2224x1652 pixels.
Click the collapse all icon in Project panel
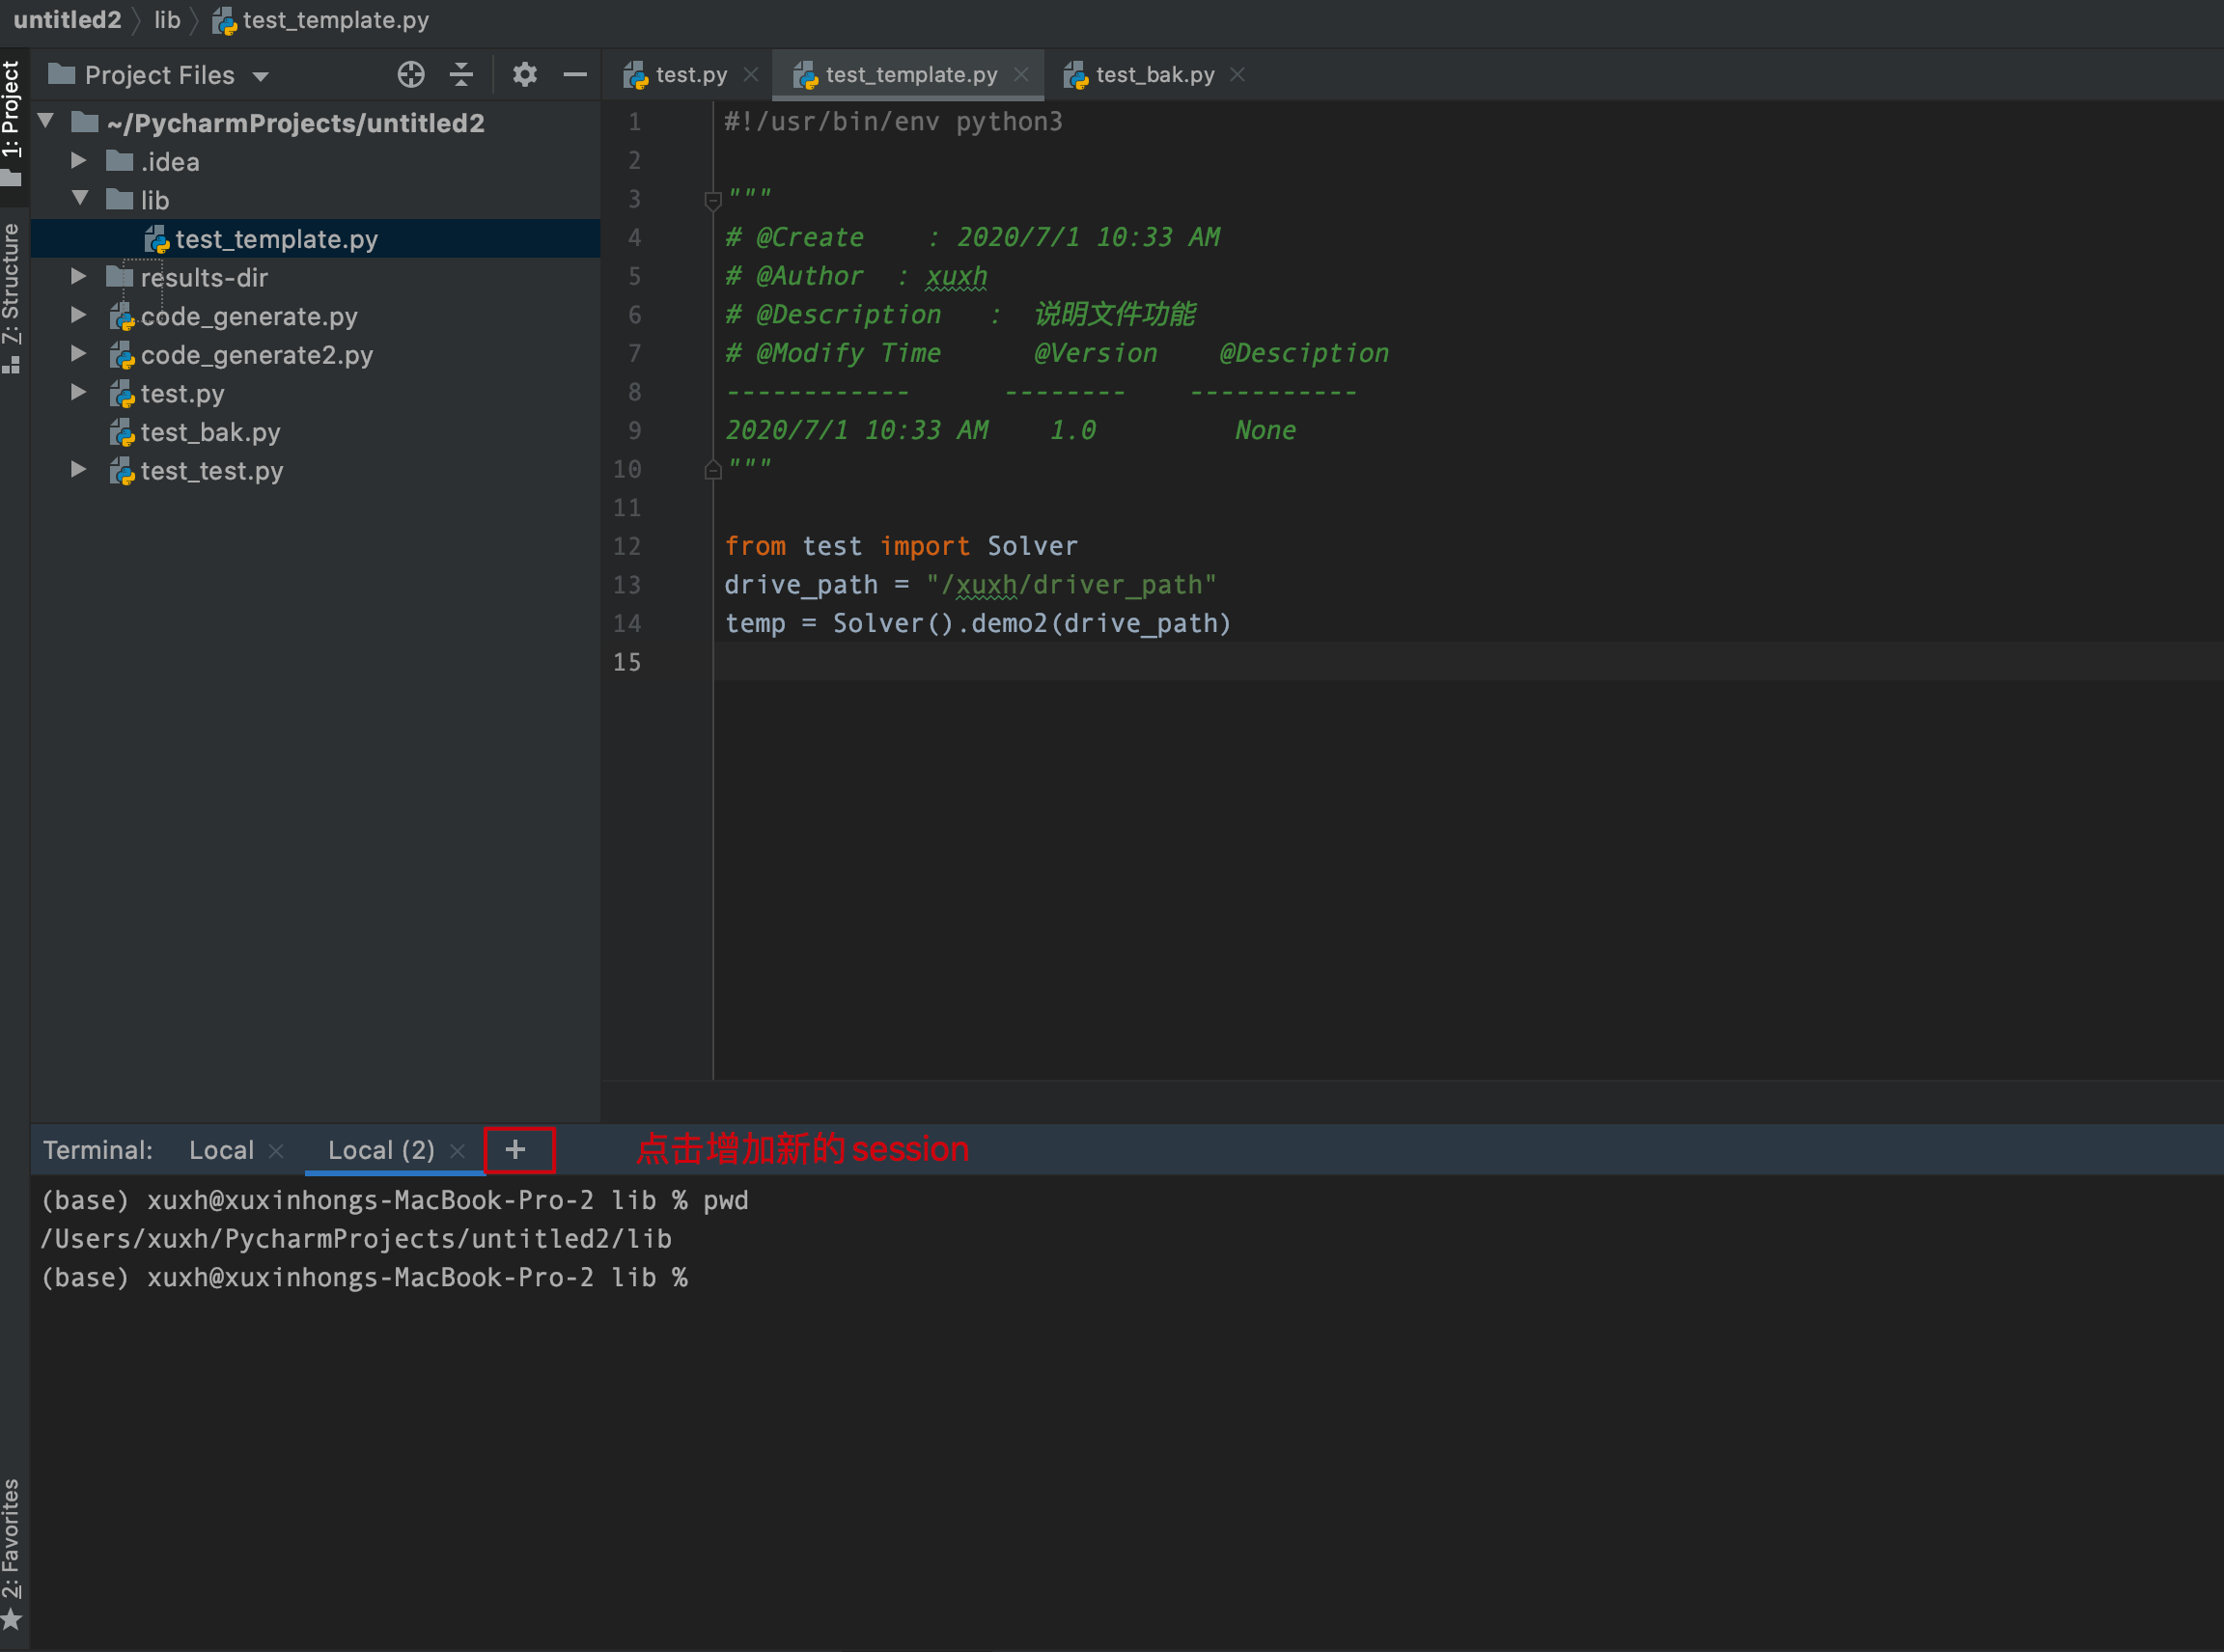click(461, 75)
